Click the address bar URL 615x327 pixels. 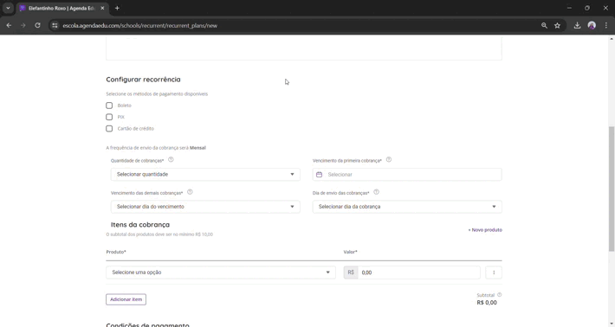tap(140, 25)
